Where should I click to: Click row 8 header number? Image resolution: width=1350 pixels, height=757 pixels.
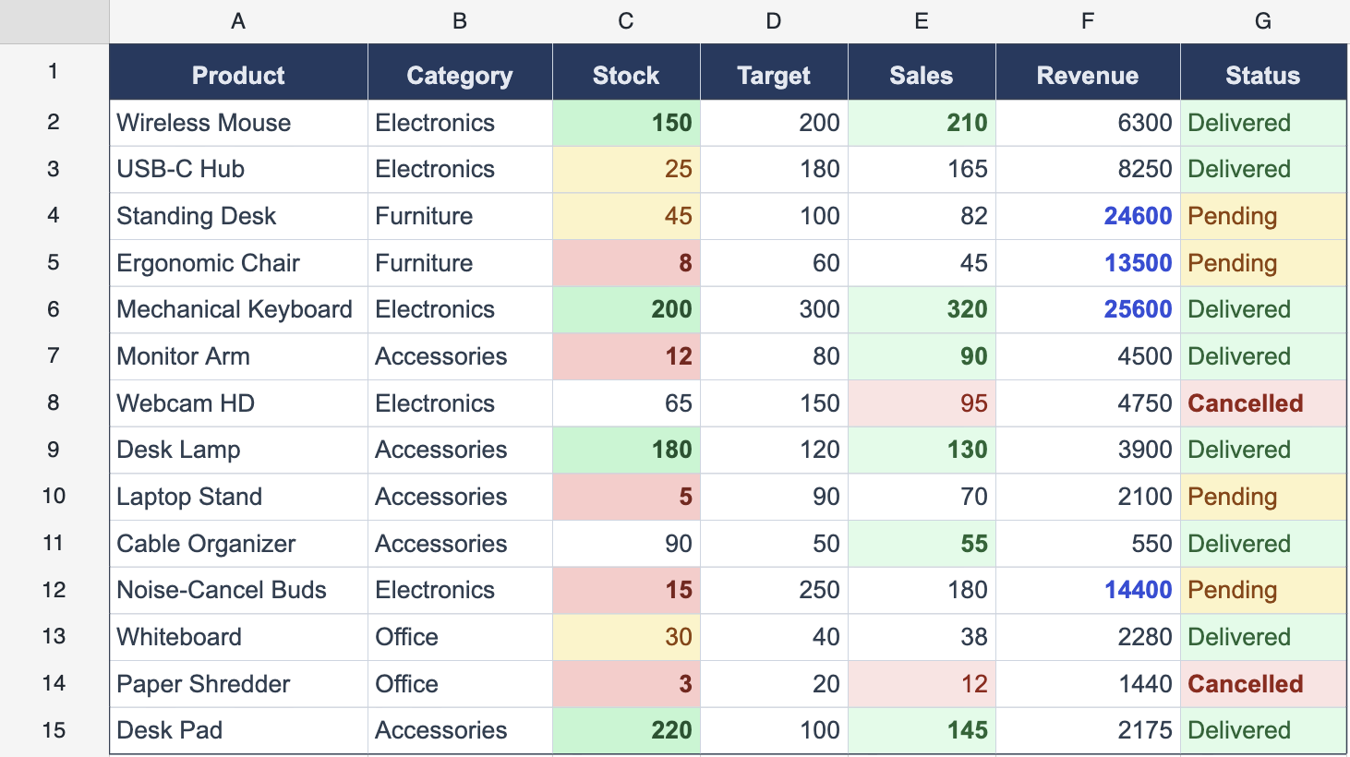point(54,403)
